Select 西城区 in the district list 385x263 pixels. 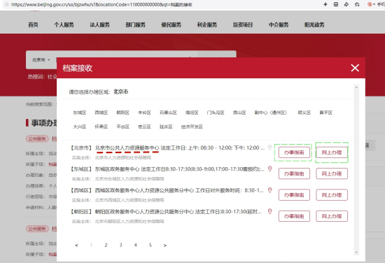101,113
